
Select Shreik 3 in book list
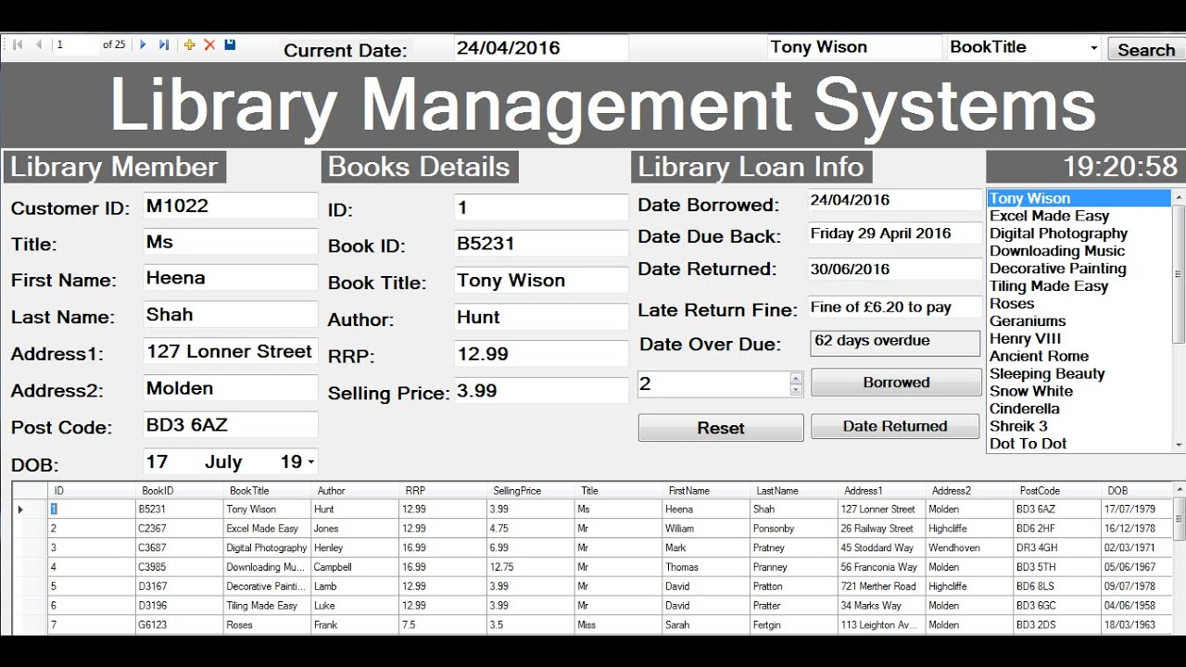[1079, 426]
